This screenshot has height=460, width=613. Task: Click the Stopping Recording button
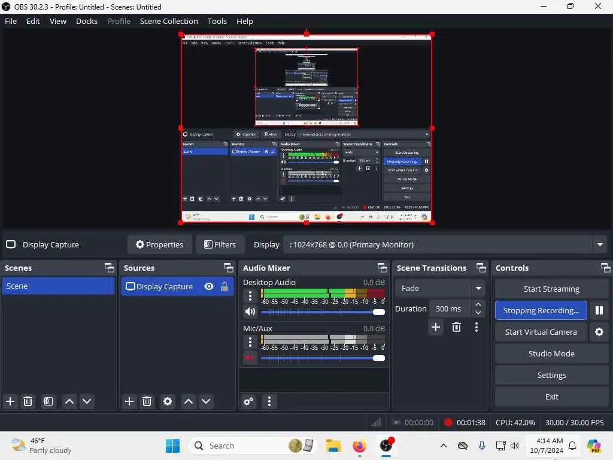[x=541, y=310]
